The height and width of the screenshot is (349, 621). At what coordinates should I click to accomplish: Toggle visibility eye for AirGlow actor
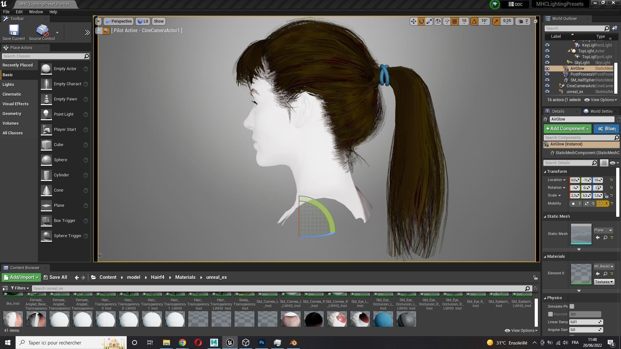pyautogui.click(x=547, y=69)
